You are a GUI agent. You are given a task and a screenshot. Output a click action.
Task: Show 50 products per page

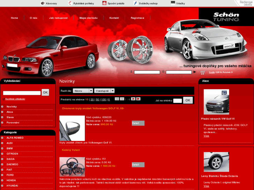[x=97, y=100]
